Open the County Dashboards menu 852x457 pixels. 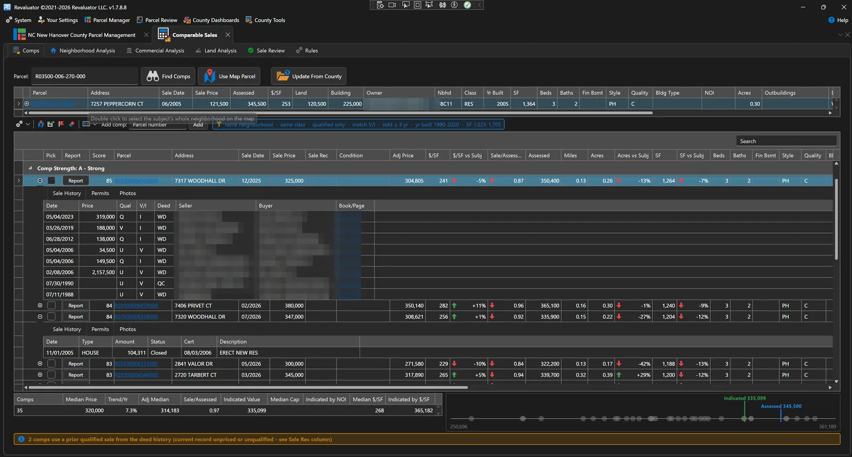pyautogui.click(x=211, y=20)
